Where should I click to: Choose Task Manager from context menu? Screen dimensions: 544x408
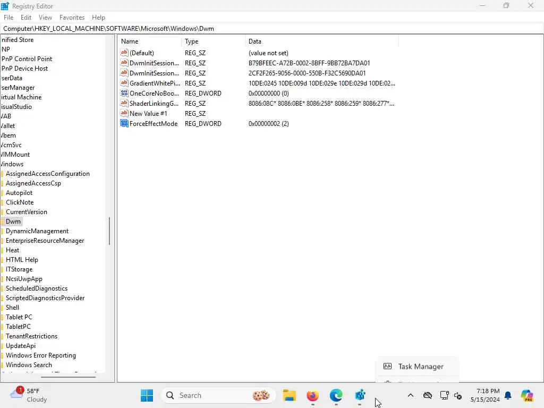click(x=417, y=367)
